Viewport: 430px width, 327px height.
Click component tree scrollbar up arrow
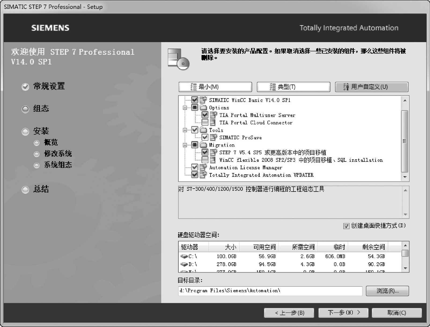[405, 100]
